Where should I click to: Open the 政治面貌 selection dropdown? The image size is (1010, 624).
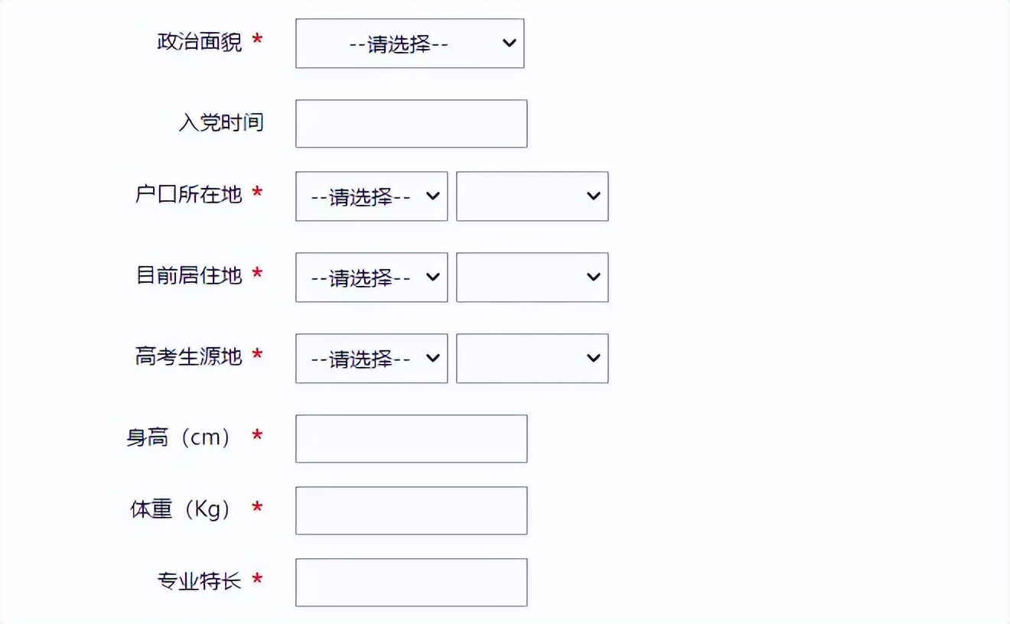409,44
